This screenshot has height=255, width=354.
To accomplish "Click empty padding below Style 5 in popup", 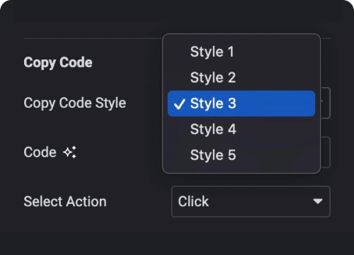I will point(241,171).
